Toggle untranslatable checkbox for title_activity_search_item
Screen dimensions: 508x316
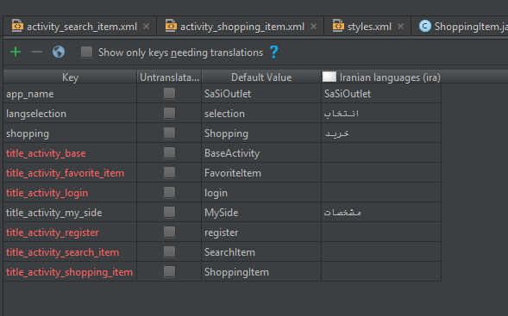tap(169, 252)
